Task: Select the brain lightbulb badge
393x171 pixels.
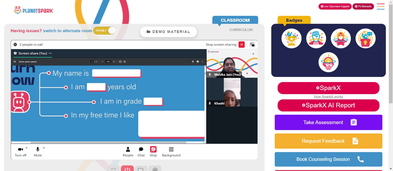Action: coord(328,62)
